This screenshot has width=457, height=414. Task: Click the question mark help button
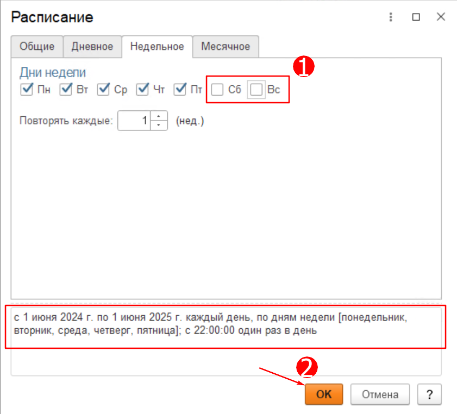(429, 394)
